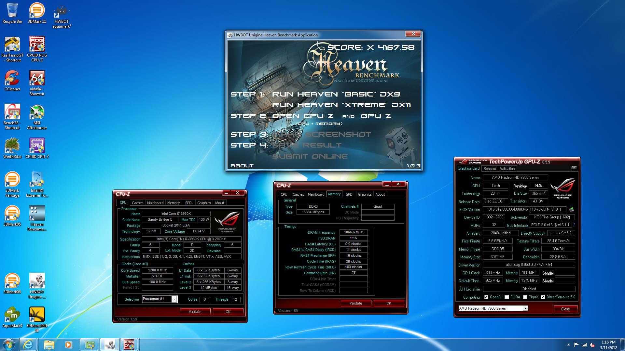625x351 pixels.
Task: Toggle the DirectCompute 5.0 checkbox
Action: pos(543,297)
